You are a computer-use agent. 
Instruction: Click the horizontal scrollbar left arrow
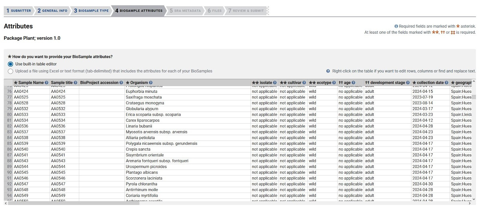[6, 203]
